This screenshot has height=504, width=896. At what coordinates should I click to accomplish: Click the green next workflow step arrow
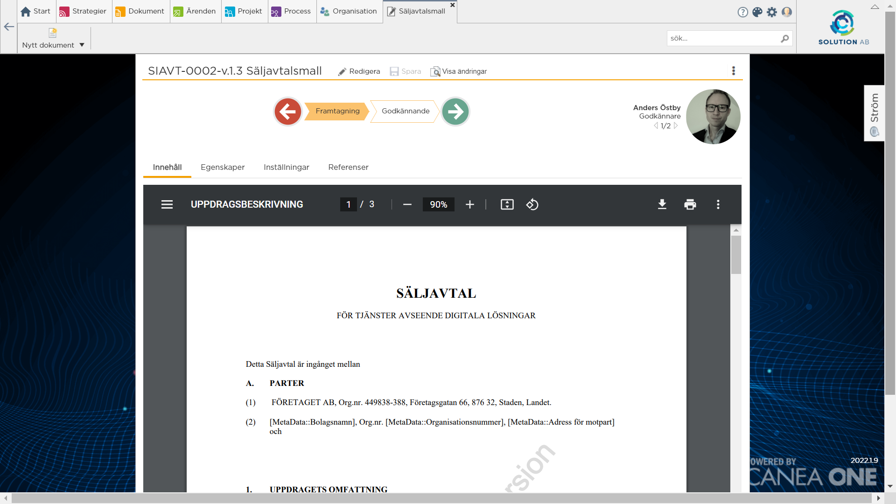(x=455, y=112)
